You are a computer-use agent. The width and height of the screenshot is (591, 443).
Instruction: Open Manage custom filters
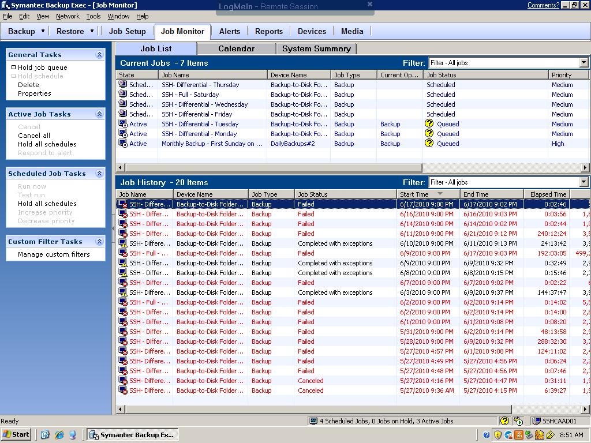[54, 254]
